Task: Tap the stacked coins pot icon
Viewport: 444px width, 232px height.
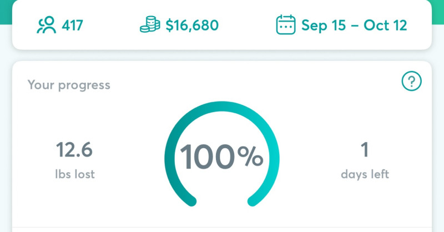Action: click(x=150, y=26)
